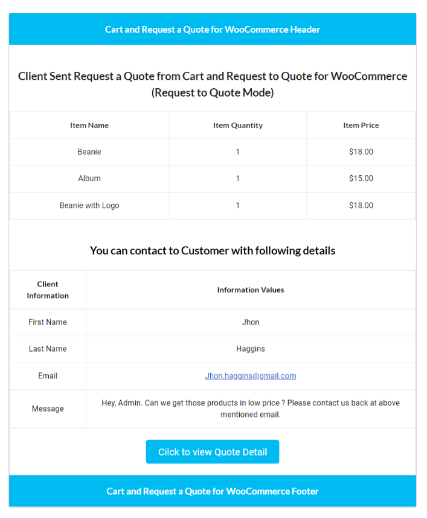Image resolution: width=427 pixels, height=518 pixels.
Task: Click the 'You can contact to Customer' heading
Action: point(213,251)
